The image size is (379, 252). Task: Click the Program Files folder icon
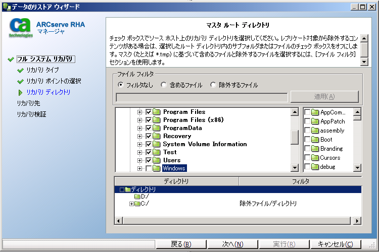click(156, 112)
